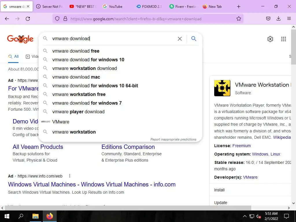Choose suggestion vmware workstation free
Viewport: 296px width, 222px height.
[x=120, y=95]
